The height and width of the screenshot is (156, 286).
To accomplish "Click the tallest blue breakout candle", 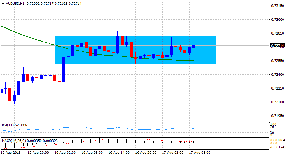I will pos(64,69).
